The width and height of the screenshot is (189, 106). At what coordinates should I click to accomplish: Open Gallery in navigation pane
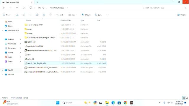(x=9, y=26)
